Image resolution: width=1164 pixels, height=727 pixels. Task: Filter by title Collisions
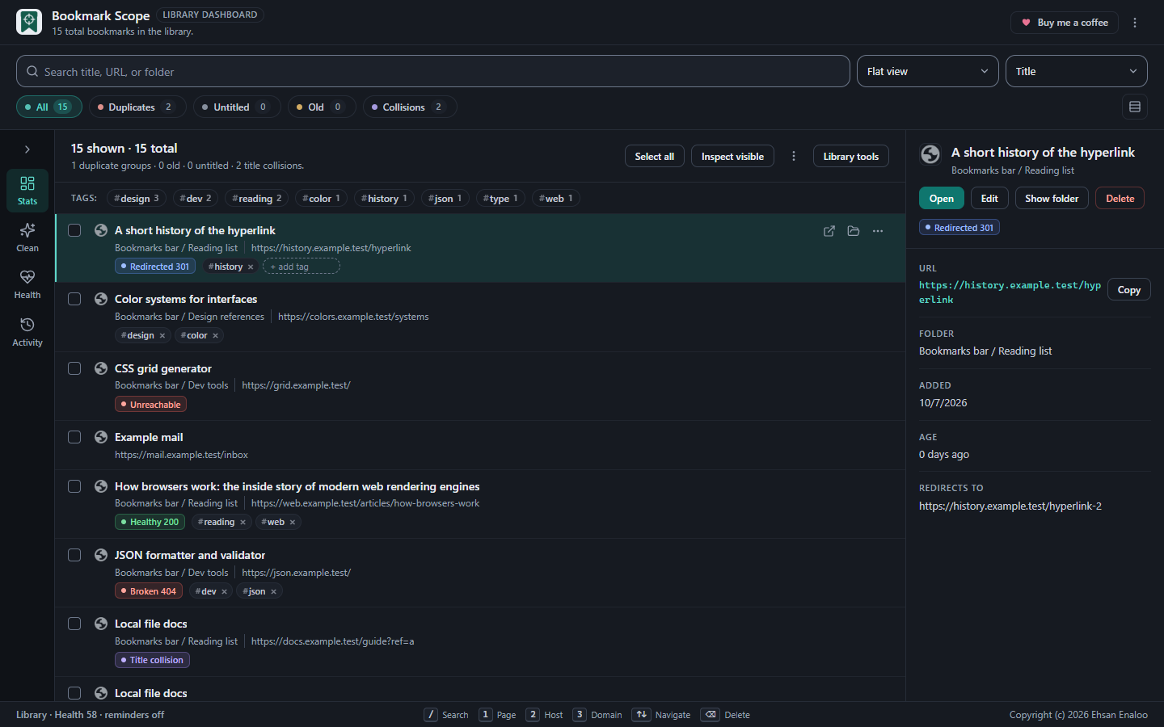coord(410,107)
